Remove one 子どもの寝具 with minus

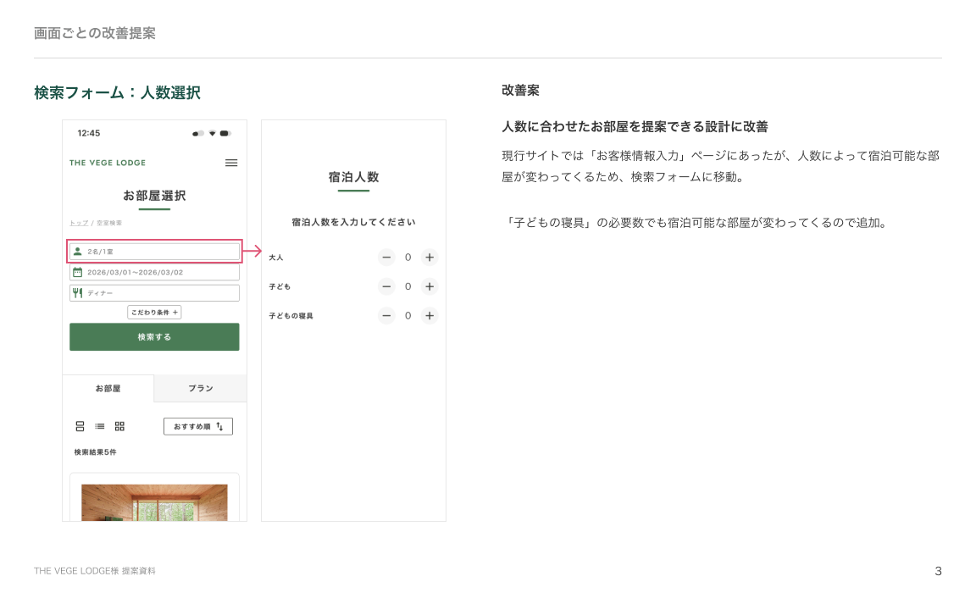point(386,316)
